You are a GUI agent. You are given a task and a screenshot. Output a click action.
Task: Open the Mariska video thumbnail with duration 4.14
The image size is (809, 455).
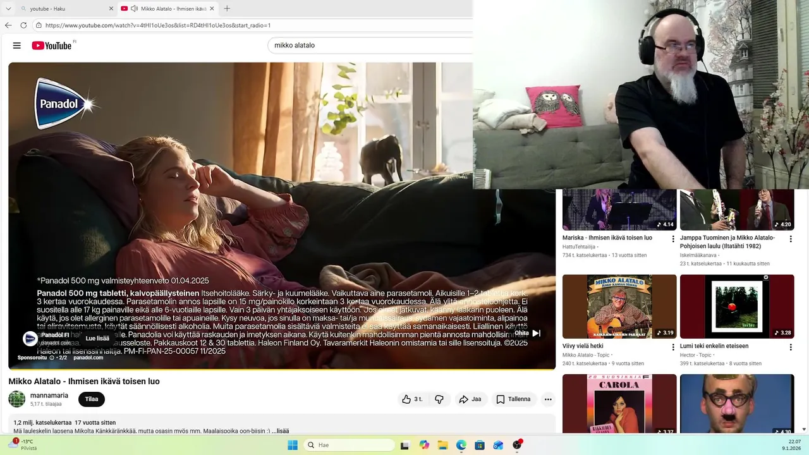(x=619, y=209)
